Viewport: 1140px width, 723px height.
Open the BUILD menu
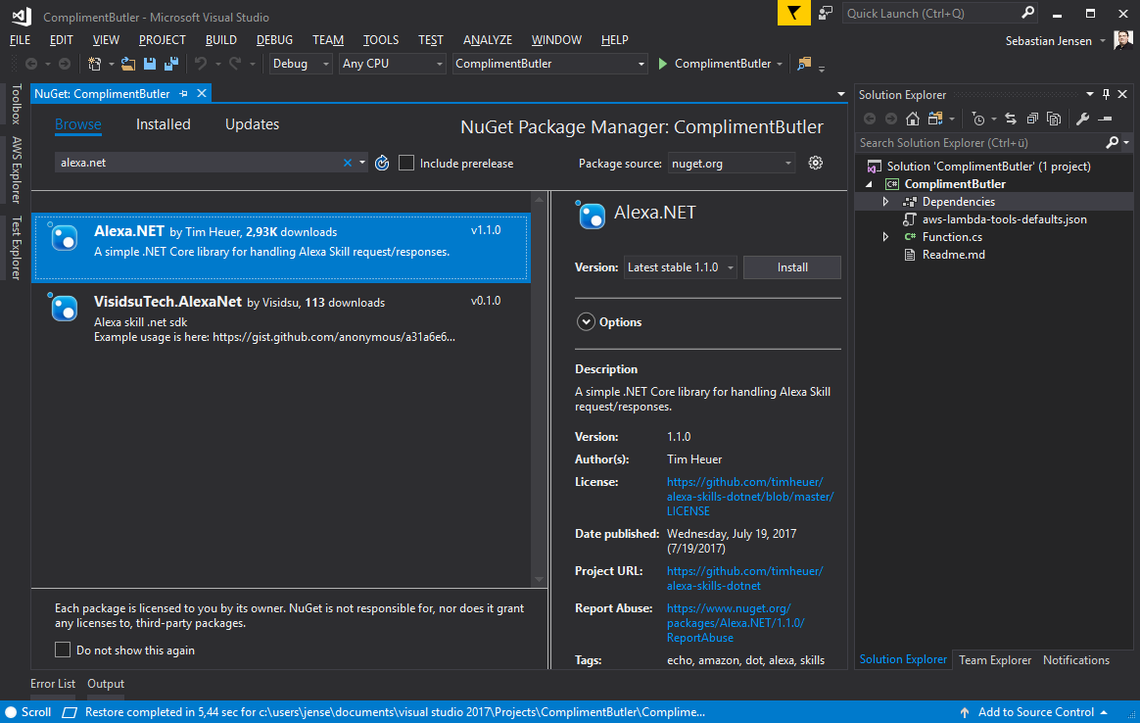220,40
